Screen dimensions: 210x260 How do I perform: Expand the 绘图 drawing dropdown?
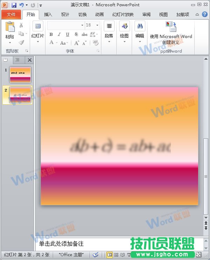tap(124, 42)
